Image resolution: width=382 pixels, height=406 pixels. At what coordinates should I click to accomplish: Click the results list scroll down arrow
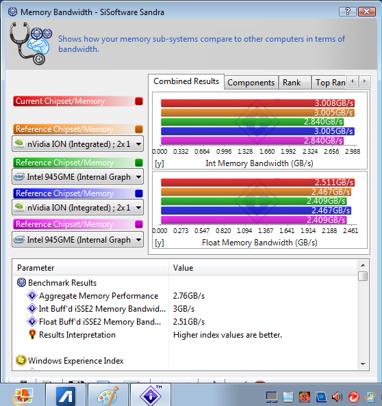[363, 364]
